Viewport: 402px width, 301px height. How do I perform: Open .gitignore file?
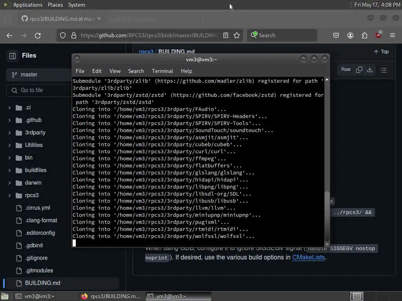36,258
